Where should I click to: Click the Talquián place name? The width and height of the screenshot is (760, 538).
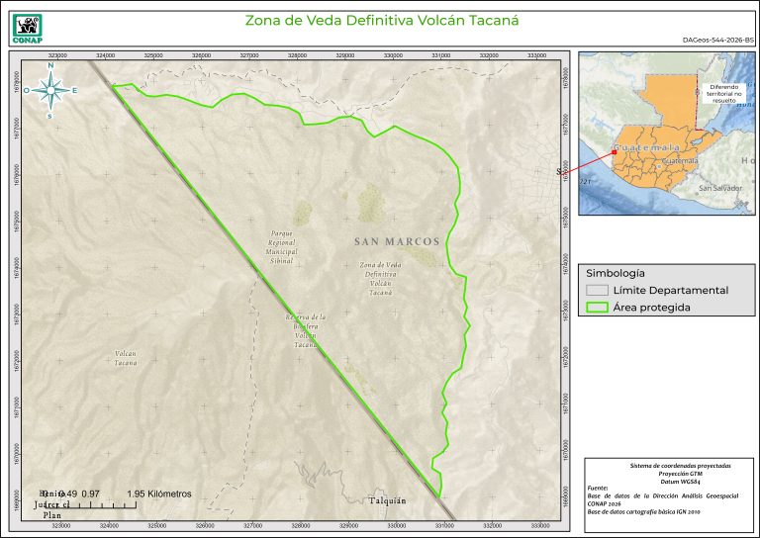(388, 500)
